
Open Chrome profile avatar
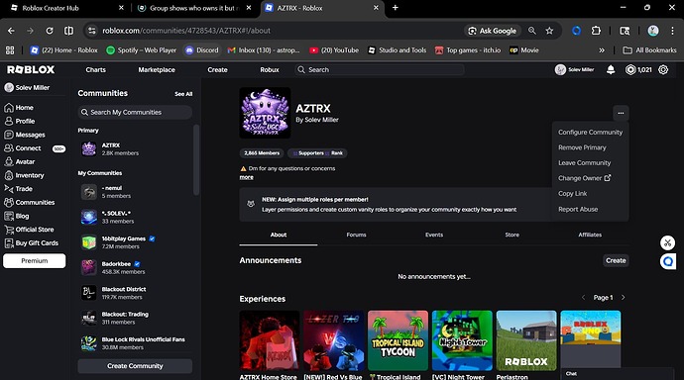(x=653, y=31)
